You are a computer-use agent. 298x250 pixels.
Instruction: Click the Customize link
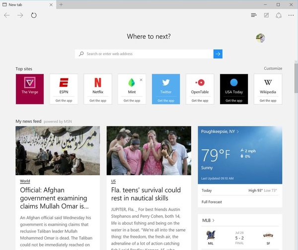tap(273, 69)
